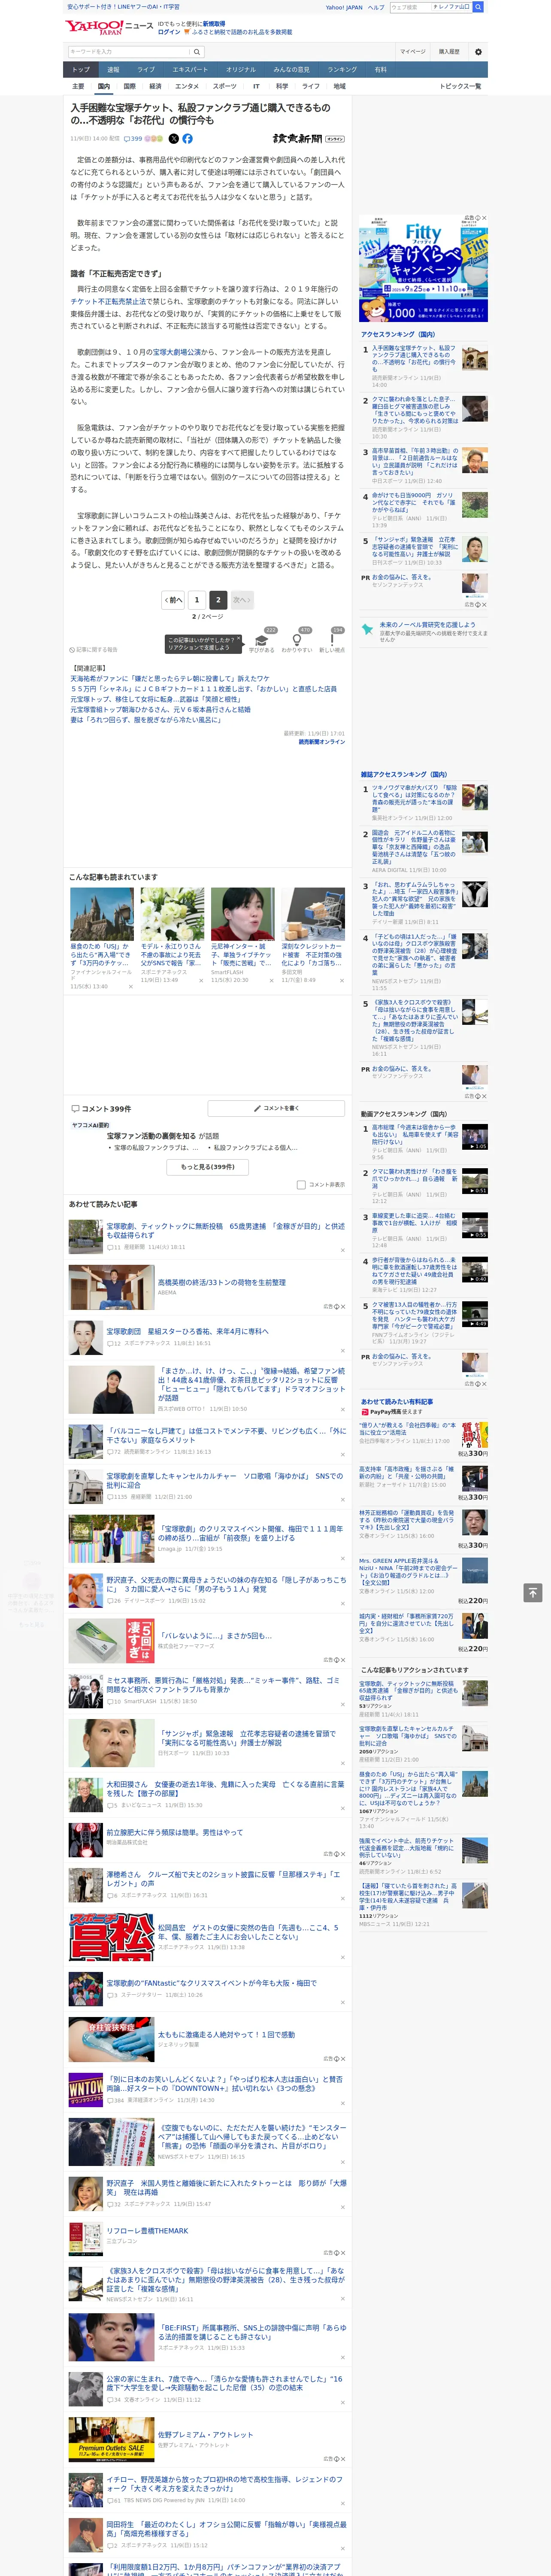This screenshot has width=551, height=2576.
Task: Open the マイページ link
Action: pyautogui.click(x=412, y=52)
